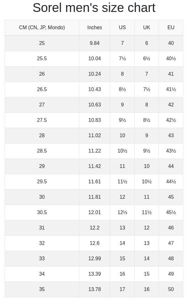Select US size 7½ cell
Image resolution: width=188 pixels, height=302 pixels.
[x=122, y=59]
